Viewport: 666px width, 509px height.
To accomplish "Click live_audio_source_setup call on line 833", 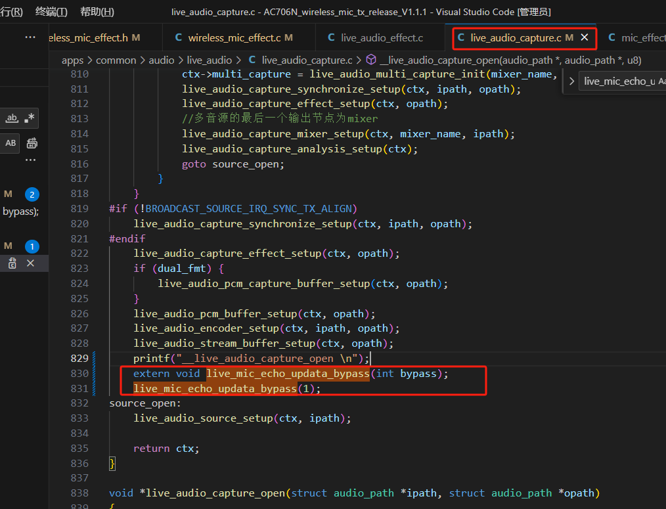I will (x=204, y=418).
